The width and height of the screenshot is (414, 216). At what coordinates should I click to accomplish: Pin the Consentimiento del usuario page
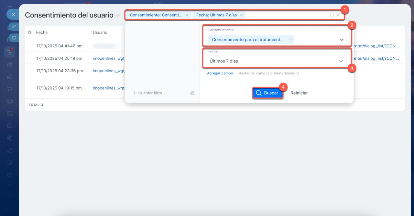pyautogui.click(x=118, y=16)
